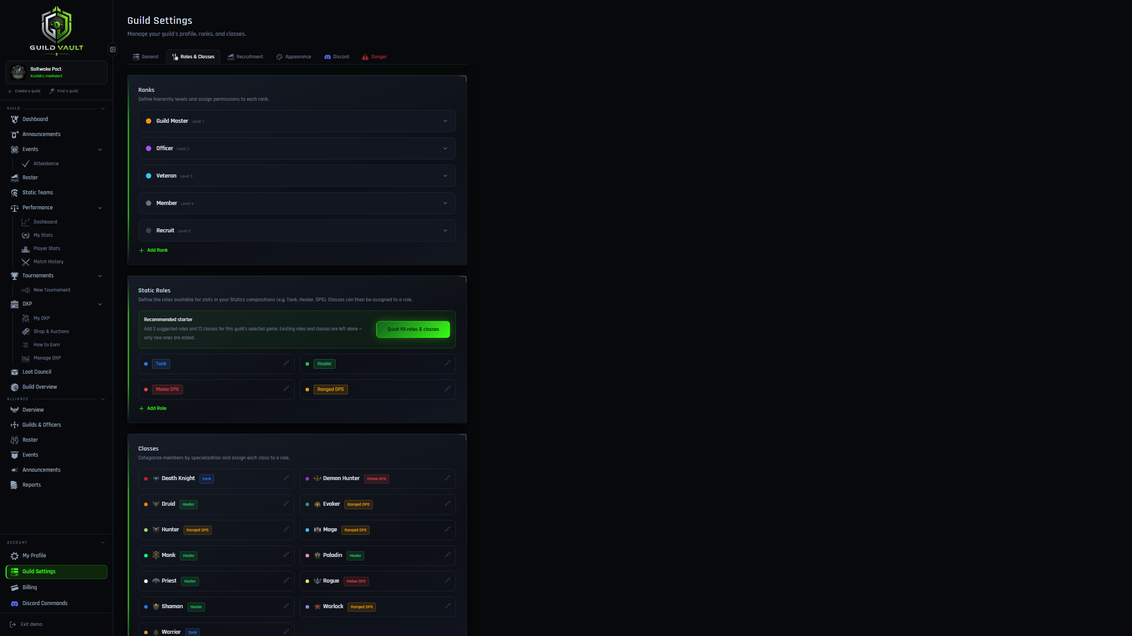Image resolution: width=1132 pixels, height=636 pixels.
Task: Edit the Tank role with its pencil icon
Action: [x=286, y=363]
